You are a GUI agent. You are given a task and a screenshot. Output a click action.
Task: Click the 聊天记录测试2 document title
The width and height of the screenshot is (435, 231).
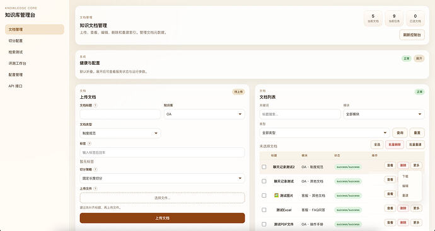[x=284, y=167]
